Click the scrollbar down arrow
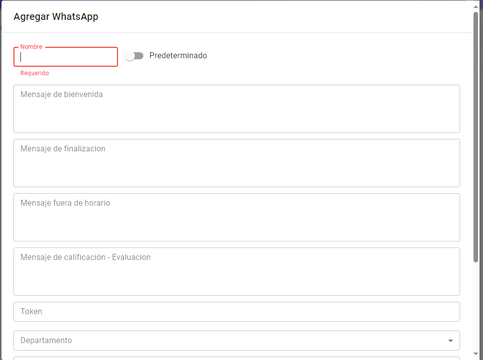 pyautogui.click(x=476, y=354)
